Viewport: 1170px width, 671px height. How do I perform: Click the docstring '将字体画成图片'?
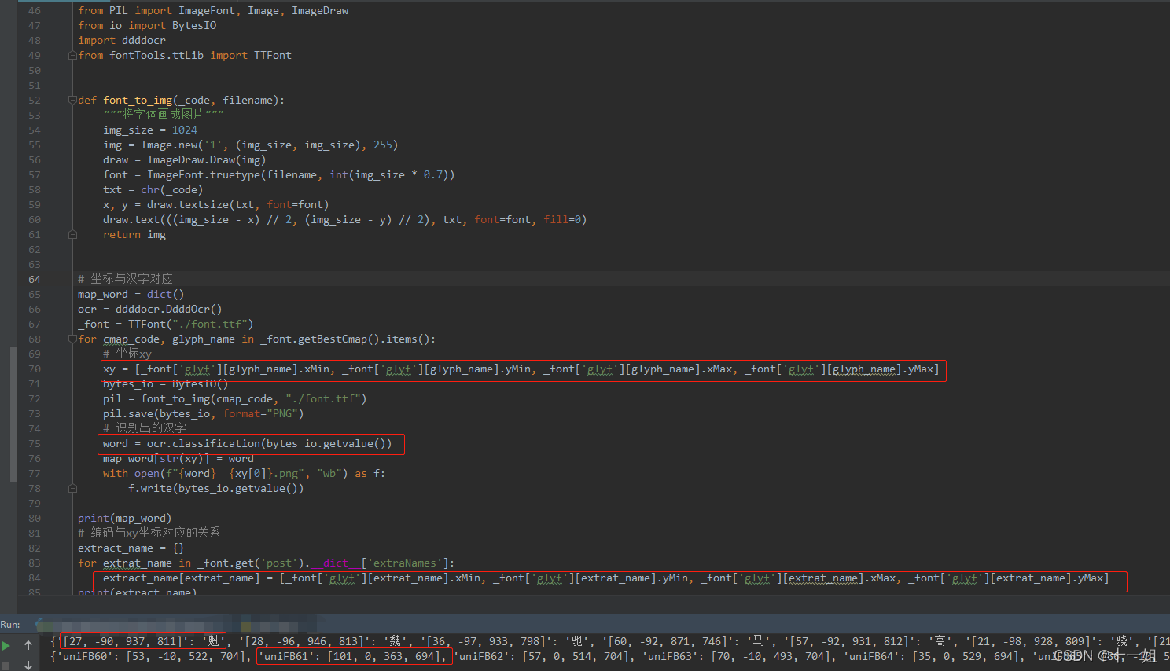tap(163, 115)
